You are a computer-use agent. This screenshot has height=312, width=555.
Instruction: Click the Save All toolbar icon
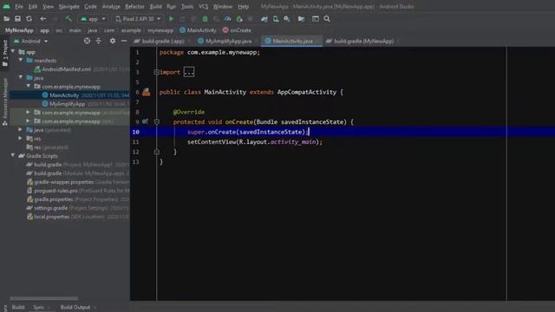pos(17,19)
